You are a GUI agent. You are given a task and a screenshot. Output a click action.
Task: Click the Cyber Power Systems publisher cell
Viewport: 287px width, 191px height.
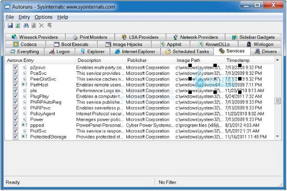point(150,125)
